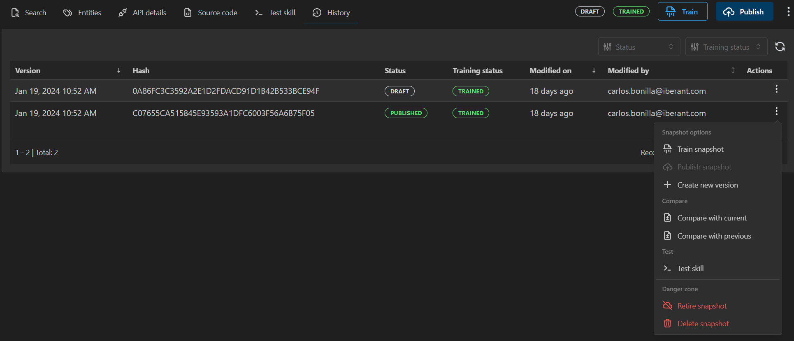Click the Compare with current document icon

point(667,218)
